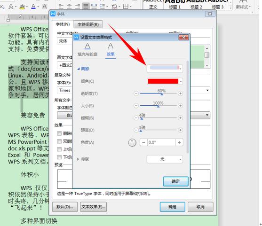This screenshot has width=262, height=226.
Task: Center align the paragraph
Action: (x=69, y=7)
